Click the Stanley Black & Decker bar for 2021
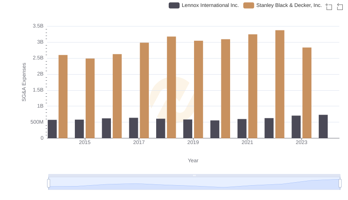 click(253, 86)
